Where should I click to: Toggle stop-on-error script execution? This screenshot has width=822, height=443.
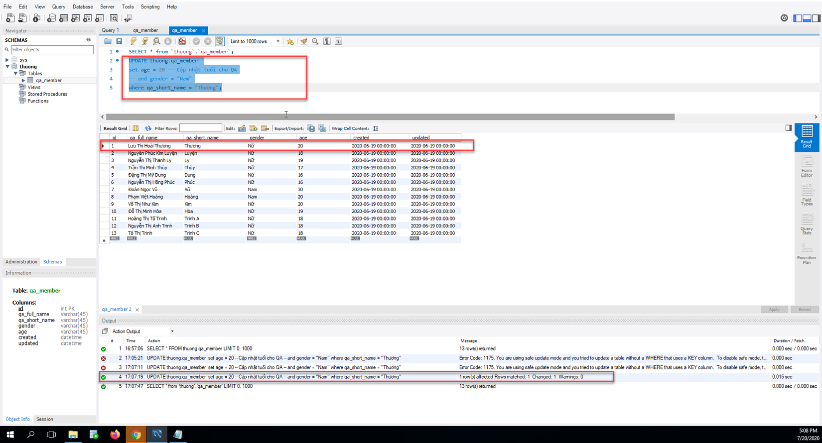pos(182,41)
